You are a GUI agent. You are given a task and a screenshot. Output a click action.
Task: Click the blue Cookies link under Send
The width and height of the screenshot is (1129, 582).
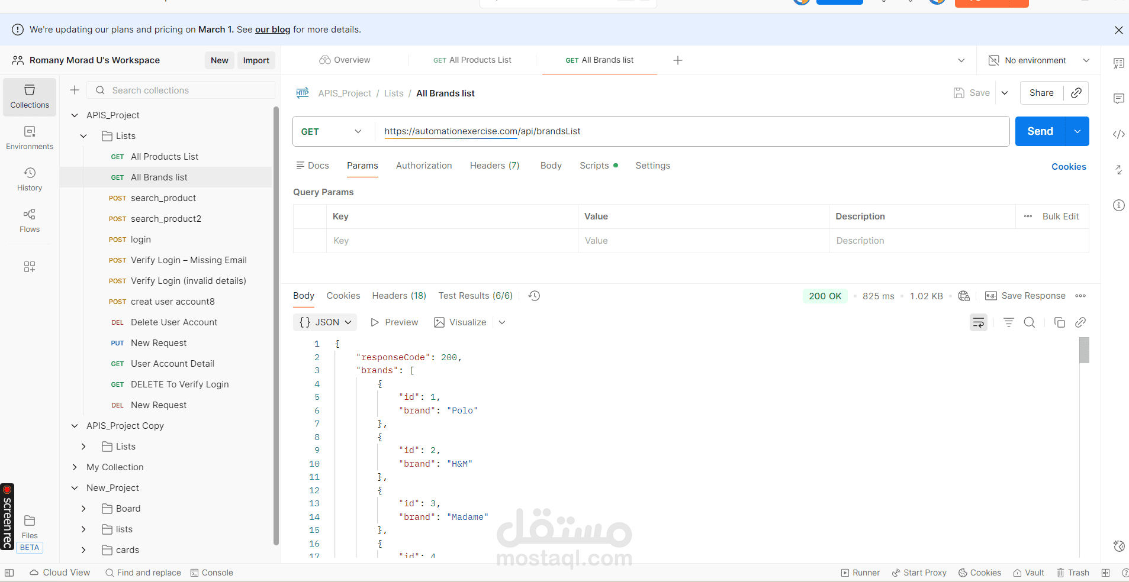pos(1069,167)
